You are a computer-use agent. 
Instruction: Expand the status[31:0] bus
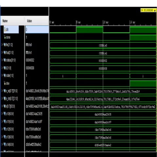click(2, 60)
